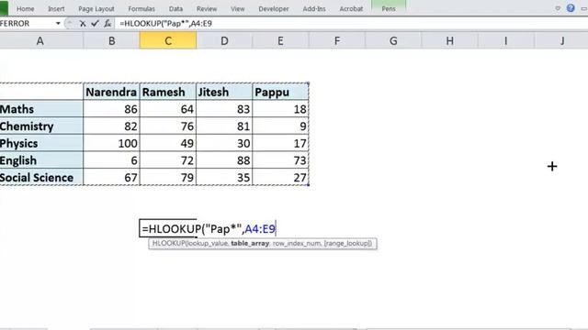The width and height of the screenshot is (588, 330).
Task: Select the English row label
Action: (41, 160)
